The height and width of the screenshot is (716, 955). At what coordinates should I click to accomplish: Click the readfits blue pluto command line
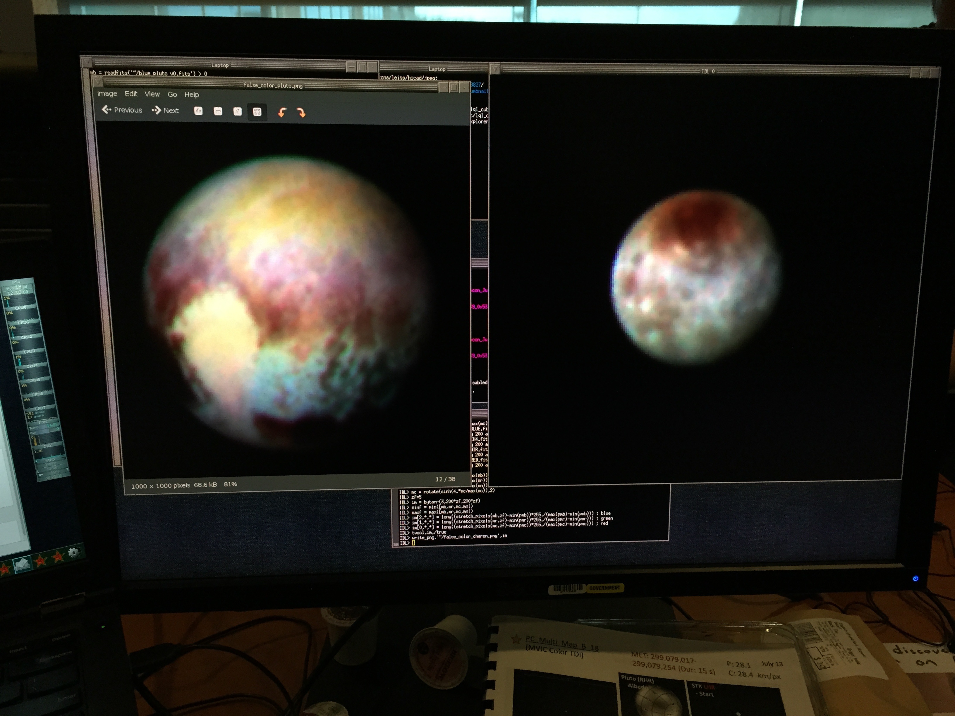click(149, 73)
